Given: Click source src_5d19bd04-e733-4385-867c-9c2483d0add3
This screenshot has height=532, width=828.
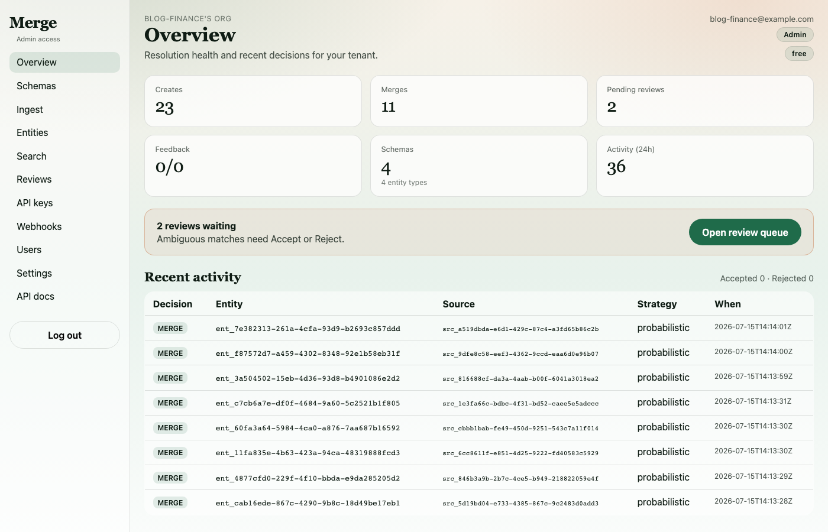Looking at the screenshot, I should [520, 504].
